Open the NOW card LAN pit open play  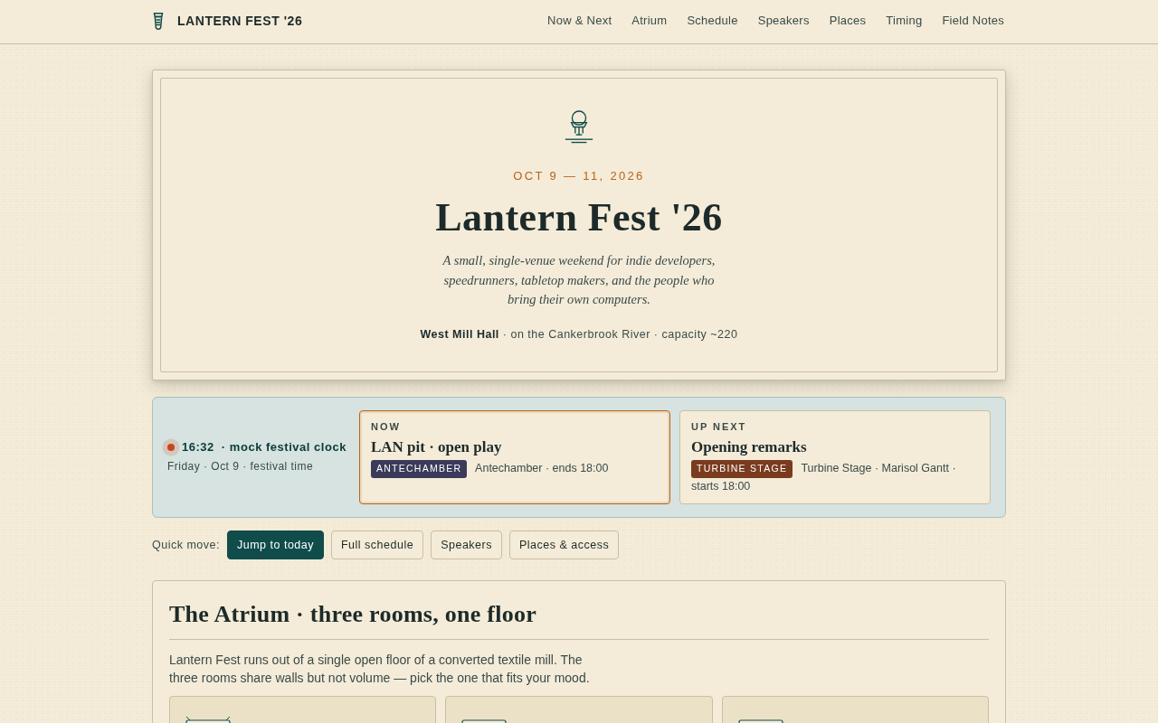[x=515, y=457]
